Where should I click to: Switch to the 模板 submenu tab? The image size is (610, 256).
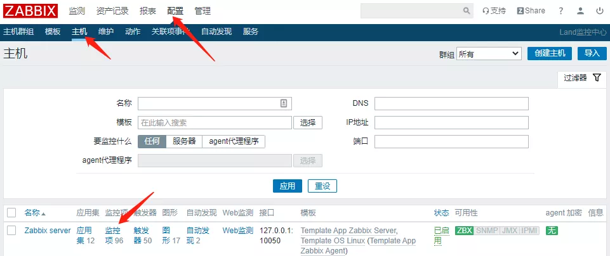tap(53, 32)
